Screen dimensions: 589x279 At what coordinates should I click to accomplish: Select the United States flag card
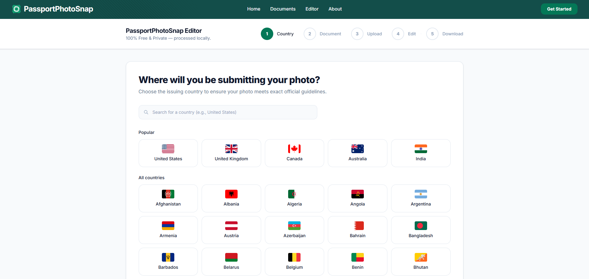click(x=168, y=153)
